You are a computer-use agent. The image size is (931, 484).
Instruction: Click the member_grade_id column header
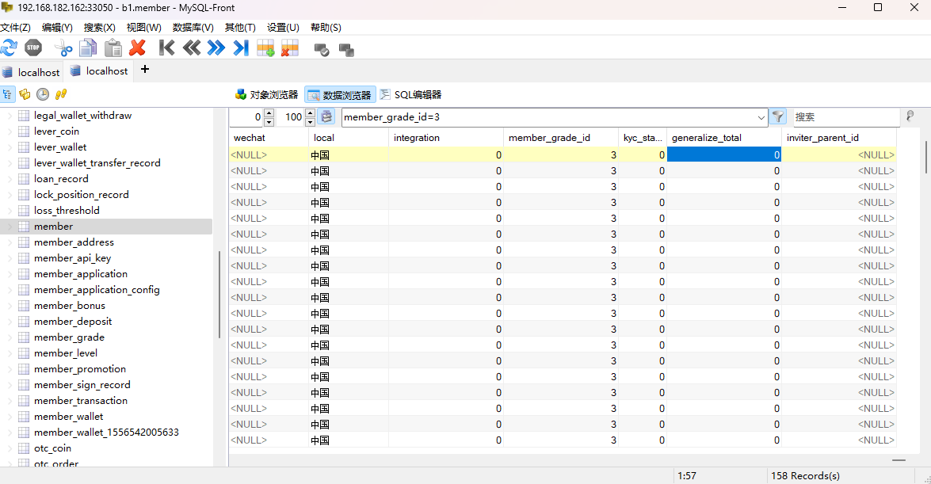tap(560, 138)
